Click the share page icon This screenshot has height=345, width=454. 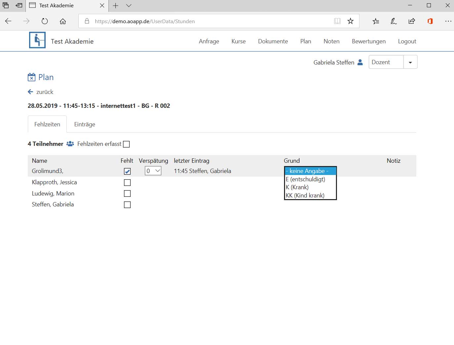click(x=412, y=21)
